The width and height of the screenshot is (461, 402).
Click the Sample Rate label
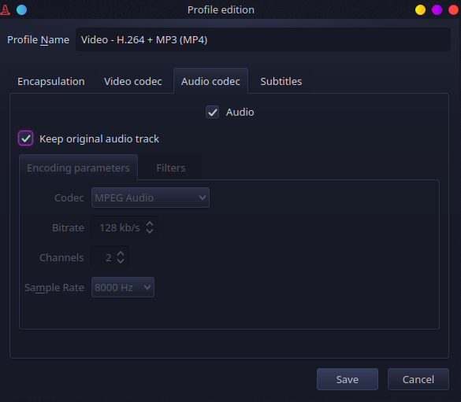pos(54,288)
